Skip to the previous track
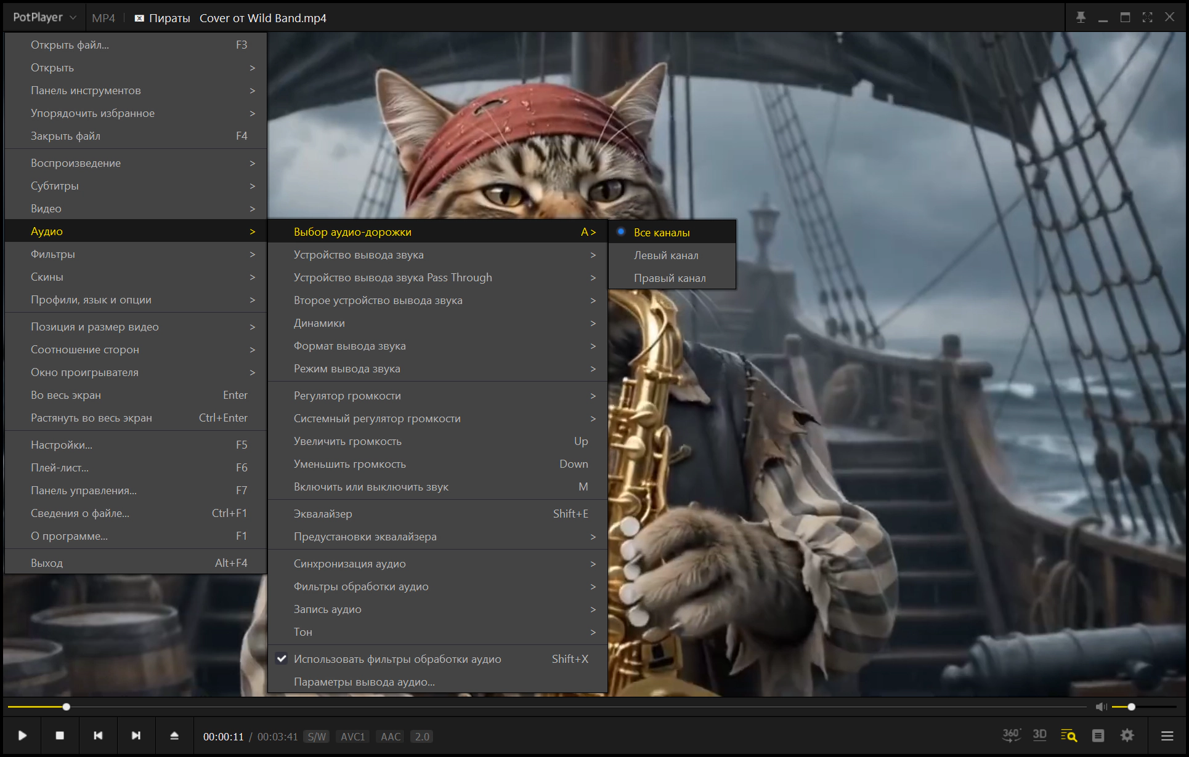This screenshot has width=1189, height=757. pyautogui.click(x=98, y=735)
